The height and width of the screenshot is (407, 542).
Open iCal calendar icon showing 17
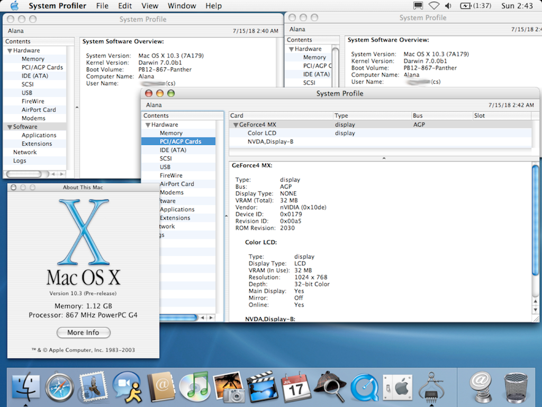coord(296,387)
